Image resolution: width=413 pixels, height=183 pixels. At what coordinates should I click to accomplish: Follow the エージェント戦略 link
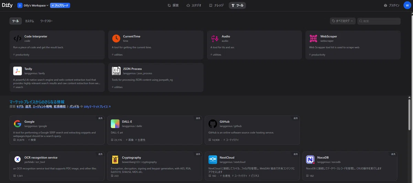(42, 107)
